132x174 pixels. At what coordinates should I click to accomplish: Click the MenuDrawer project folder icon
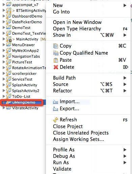click(x=9, y=45)
